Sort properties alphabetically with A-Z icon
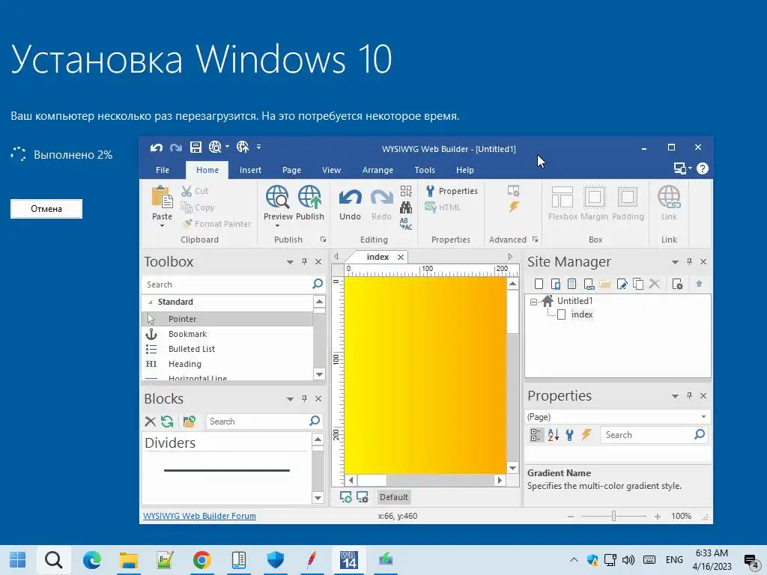This screenshot has width=767, height=575. pyautogui.click(x=554, y=435)
